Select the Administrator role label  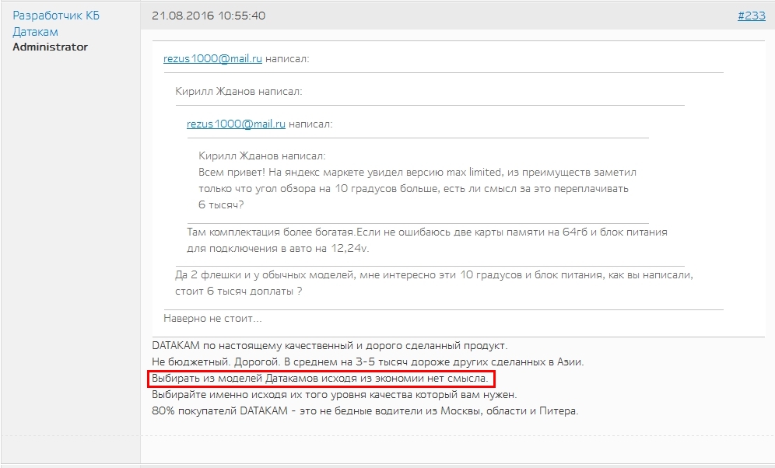(50, 47)
